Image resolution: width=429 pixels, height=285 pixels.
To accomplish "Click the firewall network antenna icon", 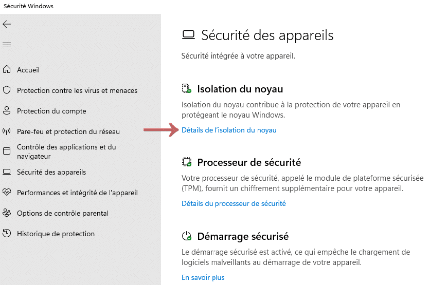I will pyautogui.click(x=7, y=131).
